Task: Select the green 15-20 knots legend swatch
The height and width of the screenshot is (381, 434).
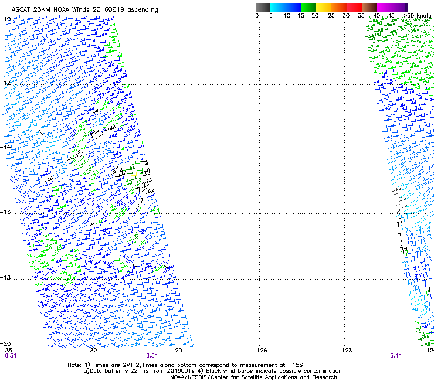Action: tap(308, 7)
